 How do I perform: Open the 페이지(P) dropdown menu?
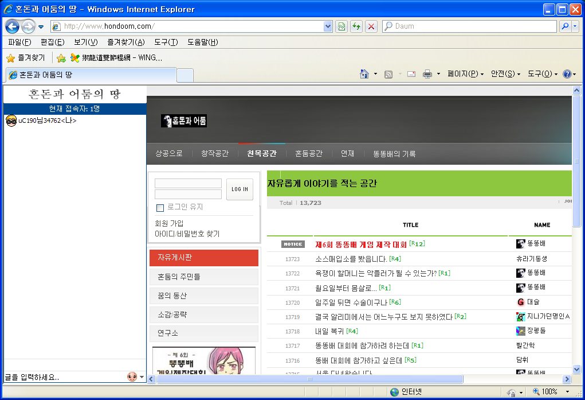(466, 74)
